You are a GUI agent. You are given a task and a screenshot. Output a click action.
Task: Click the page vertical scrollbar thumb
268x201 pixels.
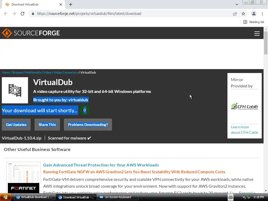click(x=266, y=43)
